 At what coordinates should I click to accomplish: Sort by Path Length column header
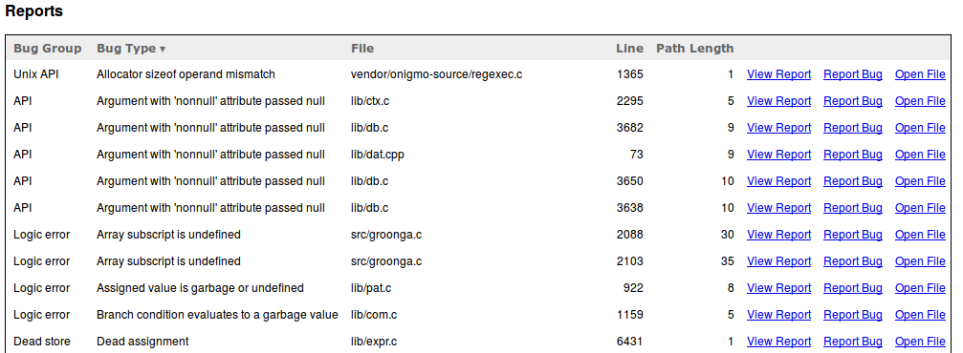694,49
